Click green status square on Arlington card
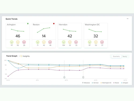The height and width of the screenshot is (101, 134). coord(28,24)
